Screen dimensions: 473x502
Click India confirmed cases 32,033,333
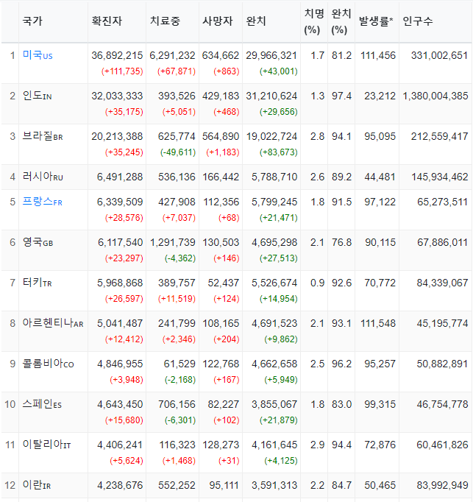coord(117,96)
